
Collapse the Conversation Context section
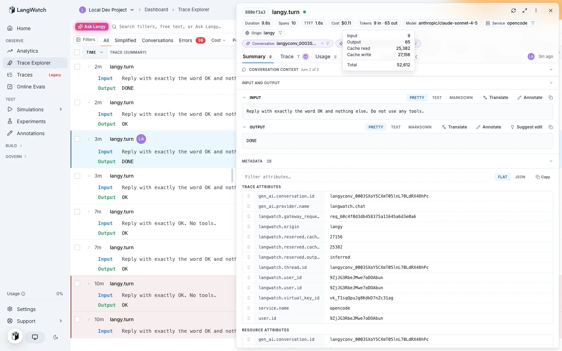pos(551,69)
